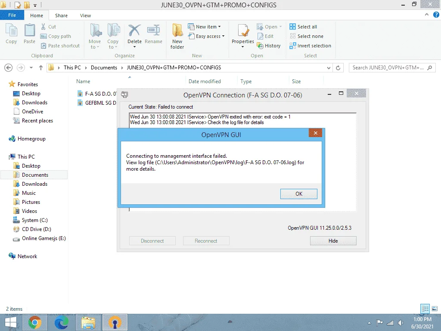
Task: Open the Easy access dropdown
Action: [x=206, y=36]
